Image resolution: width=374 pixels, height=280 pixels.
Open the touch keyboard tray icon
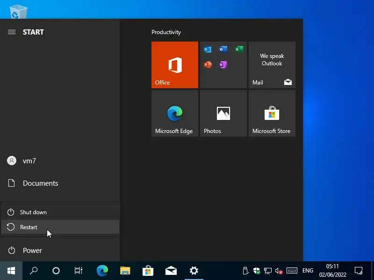pos(292,271)
